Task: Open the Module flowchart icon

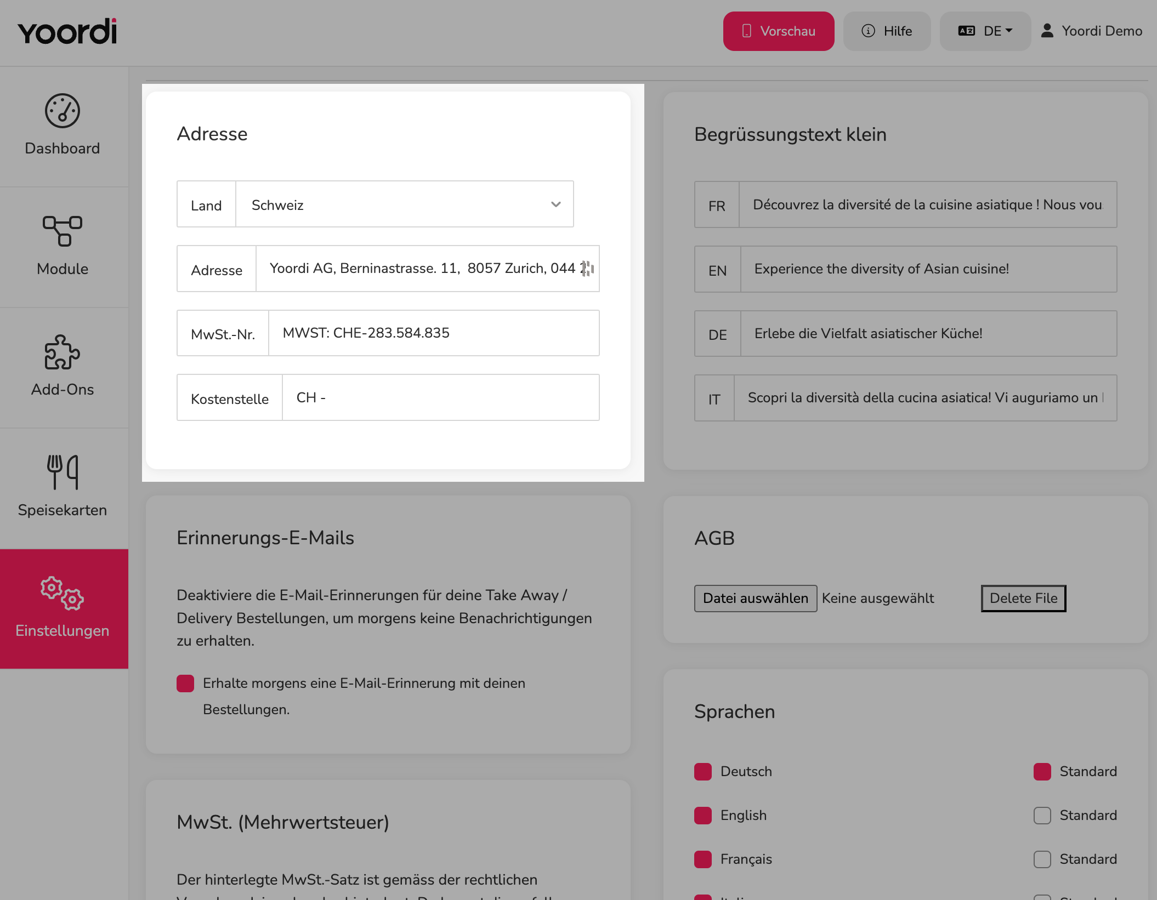Action: pyautogui.click(x=63, y=231)
